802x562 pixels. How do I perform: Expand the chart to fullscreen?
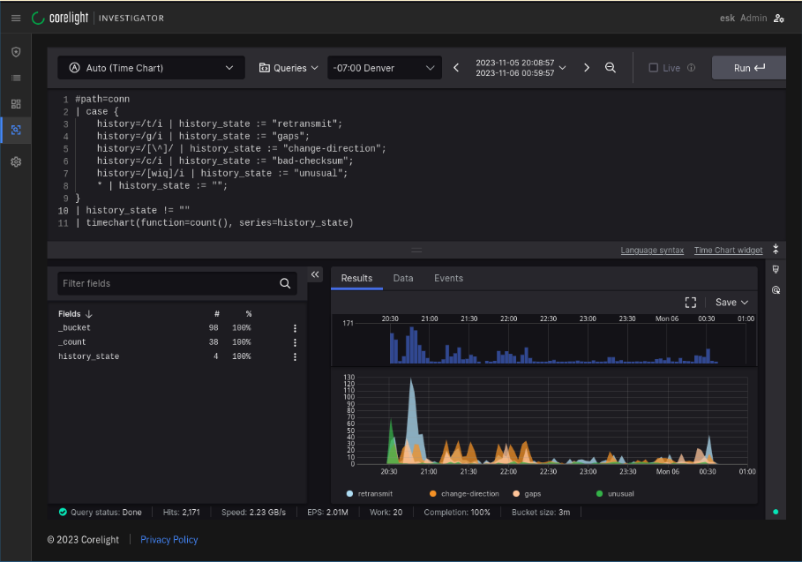691,302
